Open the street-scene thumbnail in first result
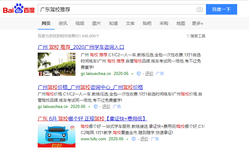Viewport: 249px width, 154px height. coord(56,64)
